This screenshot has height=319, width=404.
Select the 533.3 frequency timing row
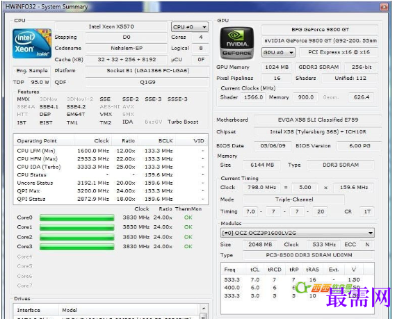coord(298,279)
